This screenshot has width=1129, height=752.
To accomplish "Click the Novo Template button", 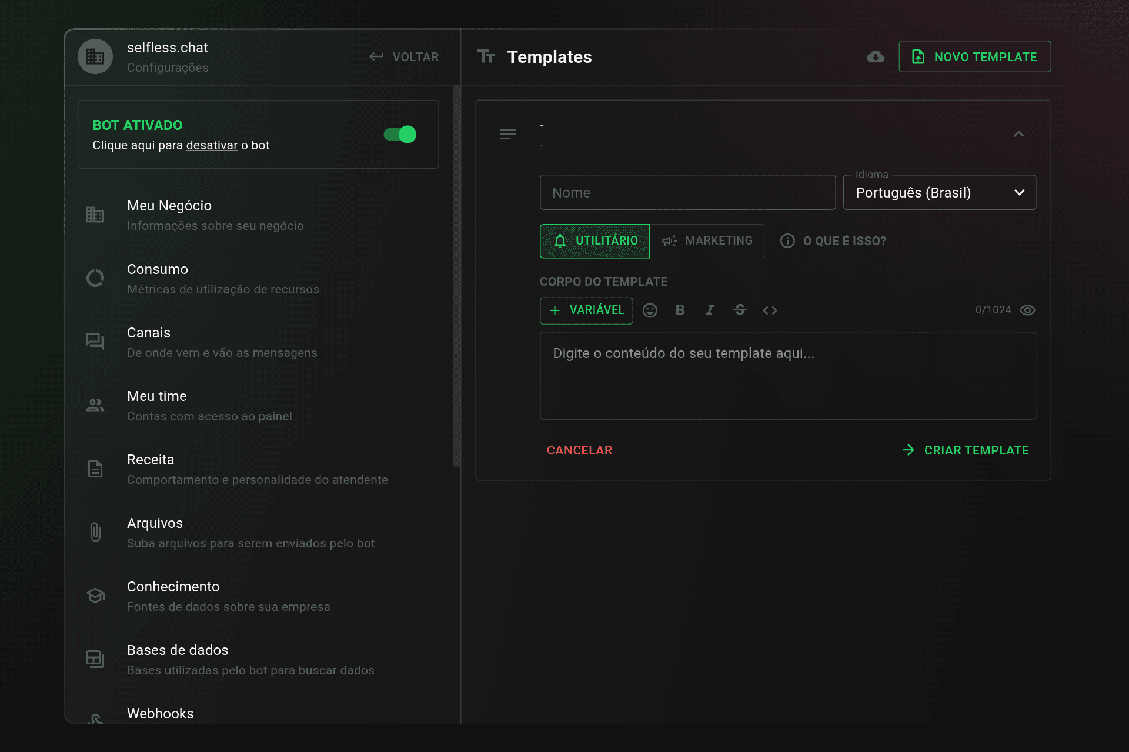I will click(975, 57).
